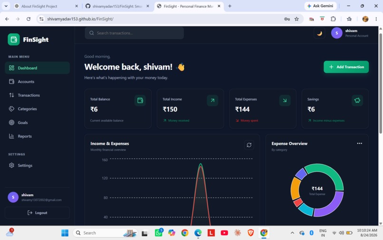Click in the Search transactions field
The image size is (383, 240).
coord(134,33)
